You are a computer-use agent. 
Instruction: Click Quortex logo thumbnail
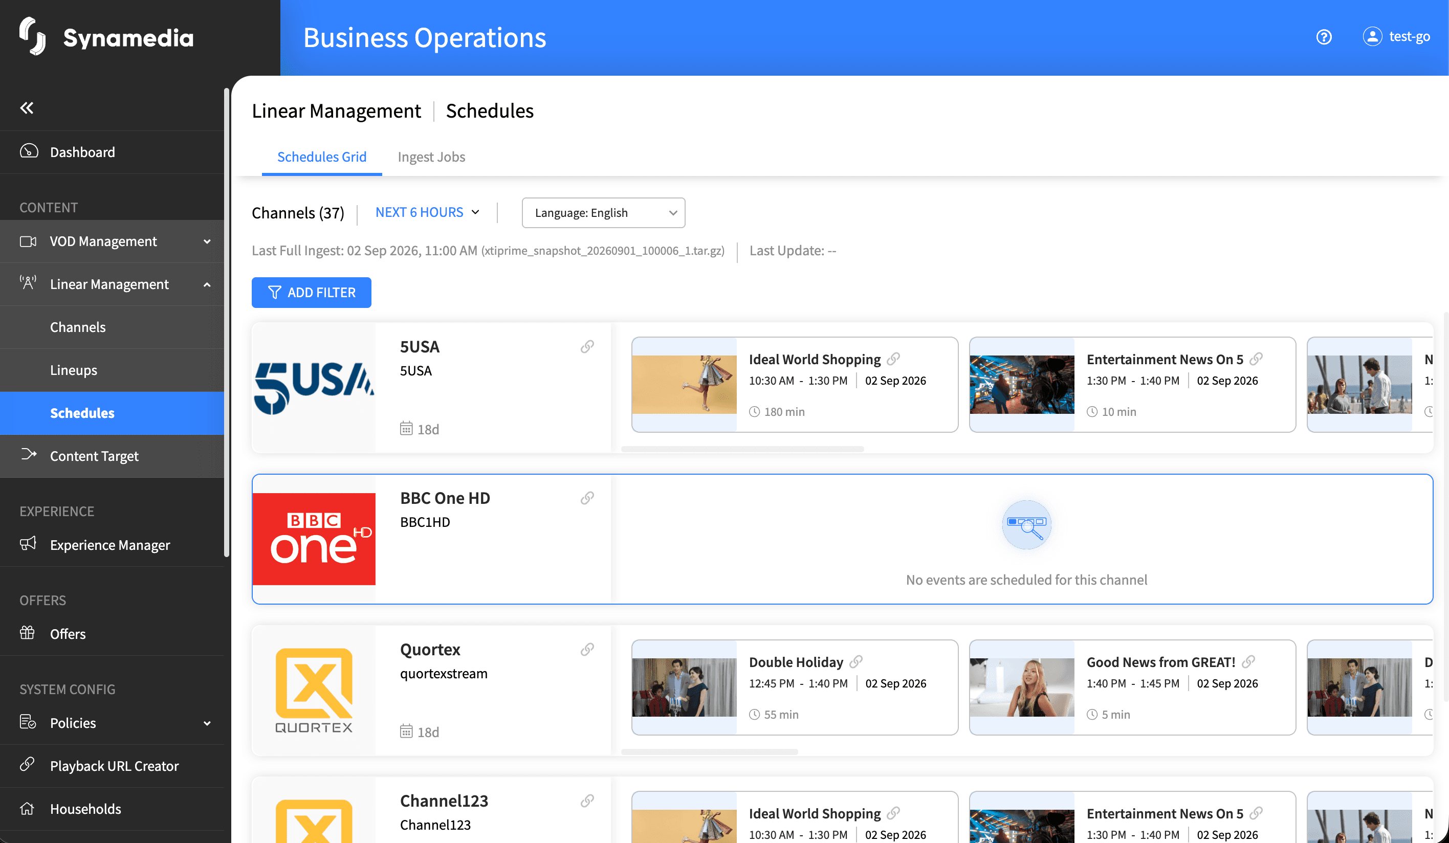point(314,690)
